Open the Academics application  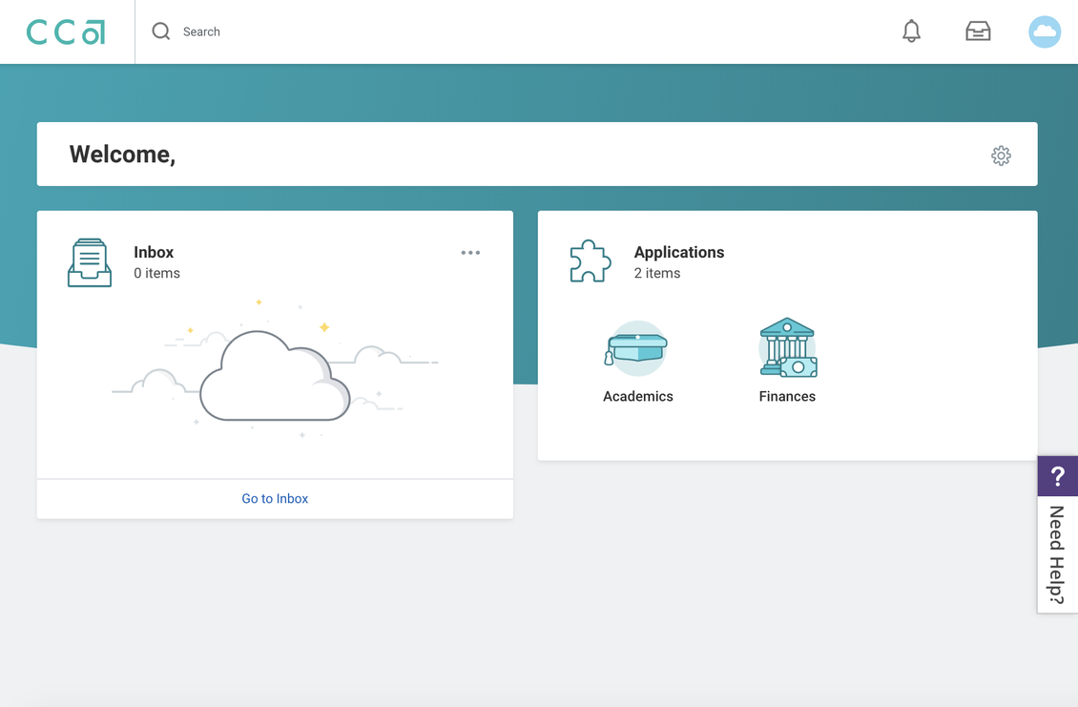636,347
